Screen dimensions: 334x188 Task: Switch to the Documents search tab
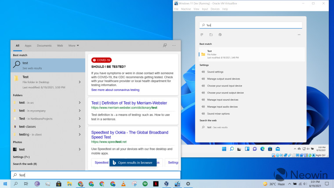click(44, 46)
